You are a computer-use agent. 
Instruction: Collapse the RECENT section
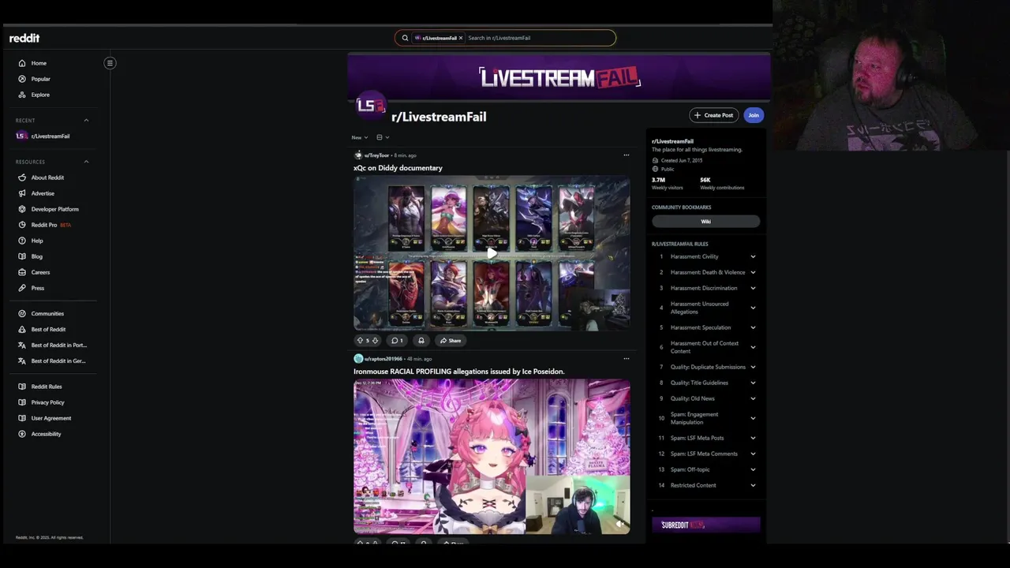click(x=86, y=121)
